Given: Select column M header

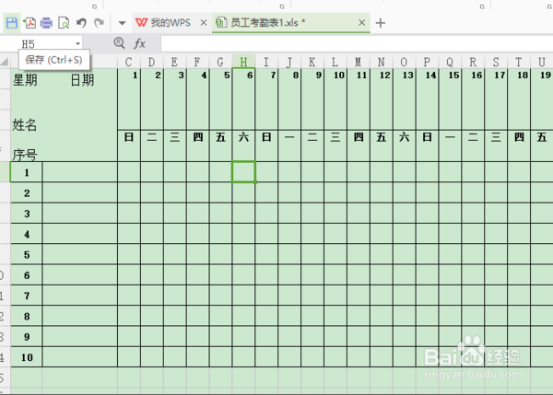Looking at the screenshot, I should tap(359, 62).
